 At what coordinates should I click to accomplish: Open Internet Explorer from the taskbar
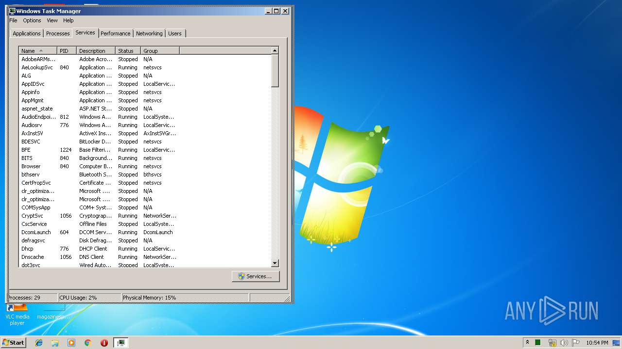(39, 343)
